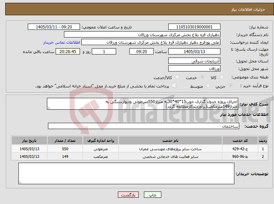Click the نام خدمت column header

tap(170, 141)
